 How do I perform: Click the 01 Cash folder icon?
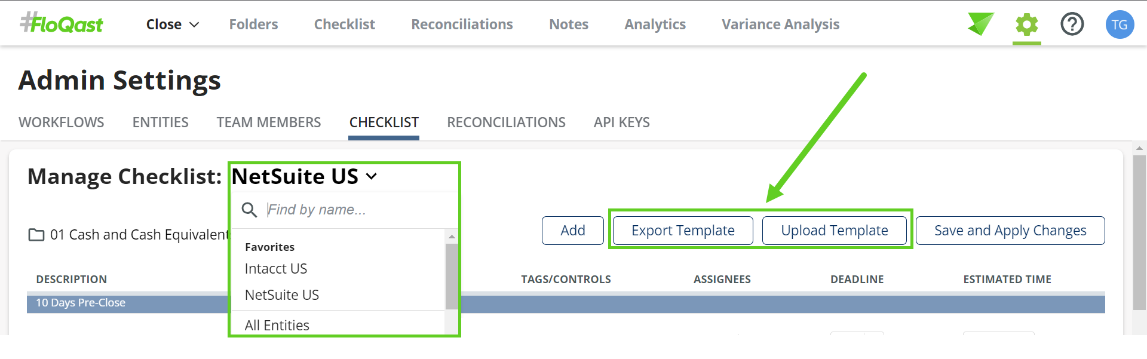coord(36,235)
